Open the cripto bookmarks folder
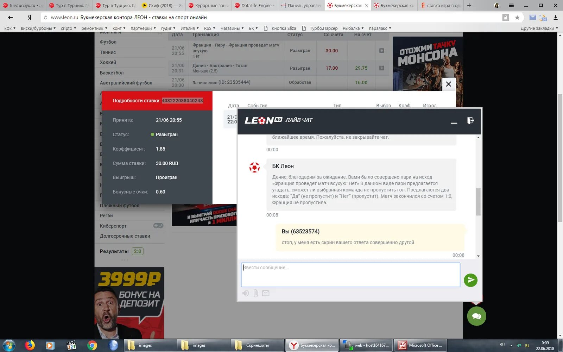563x352 pixels. pyautogui.click(x=68, y=28)
